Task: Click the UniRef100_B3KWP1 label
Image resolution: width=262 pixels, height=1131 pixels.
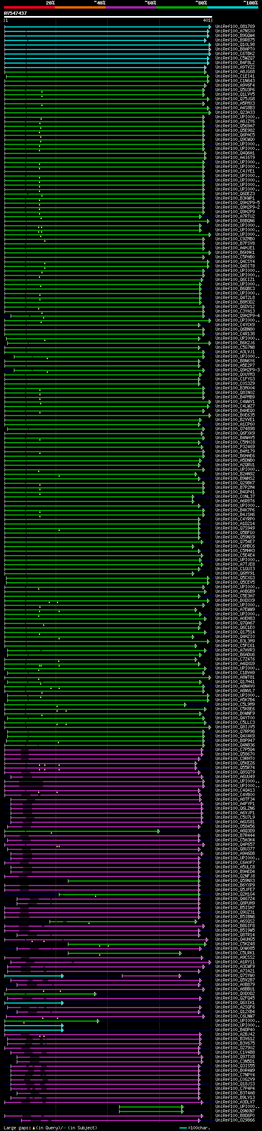Action: click(235, 198)
